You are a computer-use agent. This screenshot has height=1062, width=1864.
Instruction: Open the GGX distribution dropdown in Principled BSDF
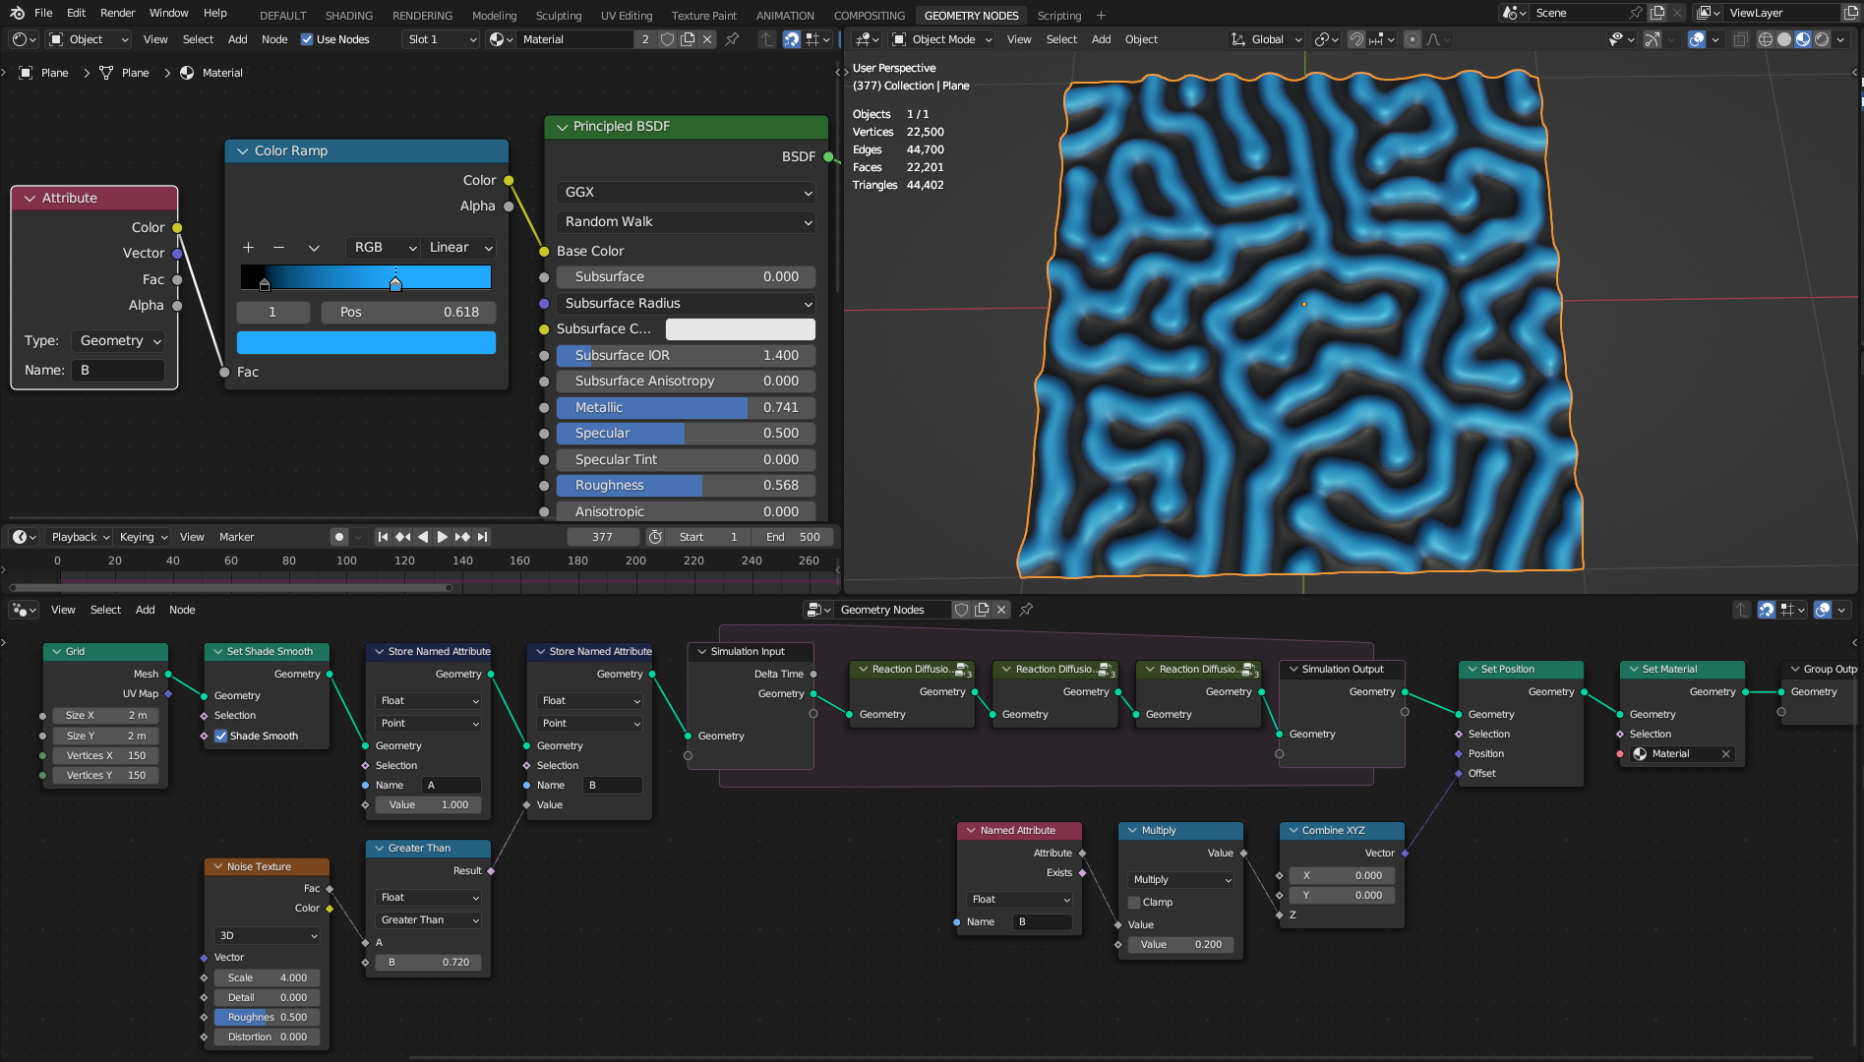click(686, 193)
